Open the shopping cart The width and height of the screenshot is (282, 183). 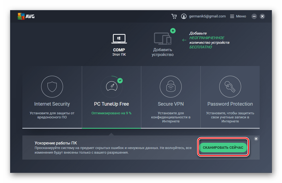point(174,16)
